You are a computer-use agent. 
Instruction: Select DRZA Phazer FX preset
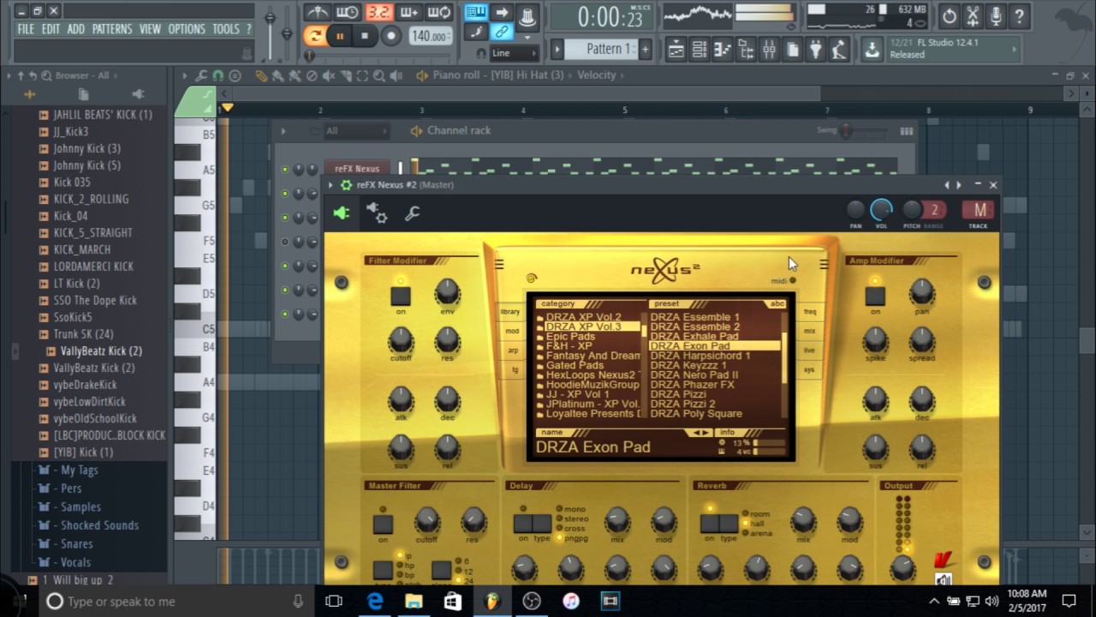pos(693,385)
